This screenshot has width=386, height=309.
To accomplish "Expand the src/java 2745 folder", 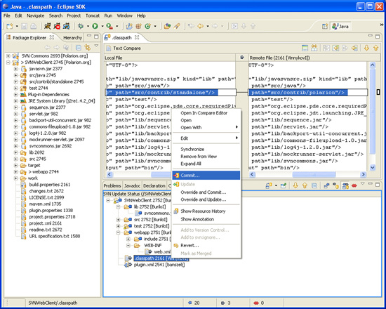I will [15, 75].
